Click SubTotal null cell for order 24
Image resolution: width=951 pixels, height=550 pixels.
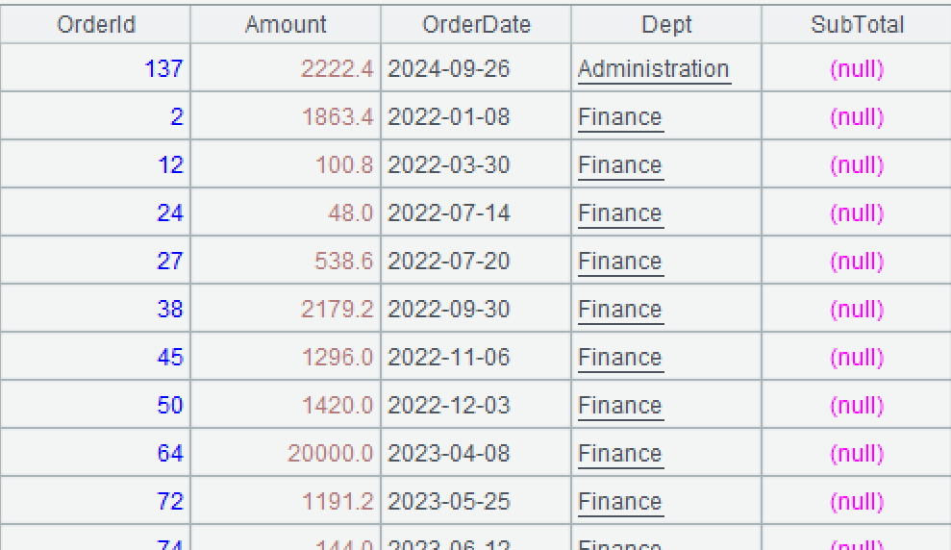pyautogui.click(x=857, y=213)
